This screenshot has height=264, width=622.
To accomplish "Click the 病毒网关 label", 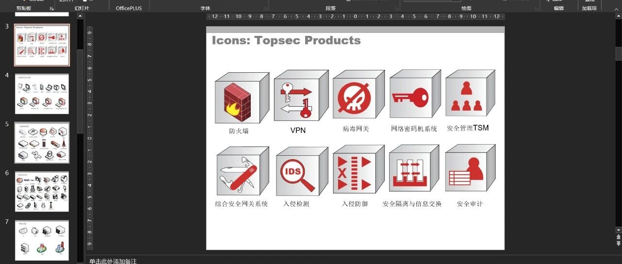I will click(x=356, y=129).
